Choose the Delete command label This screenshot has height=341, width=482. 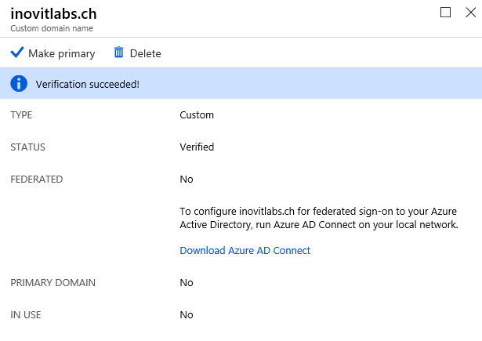146,53
